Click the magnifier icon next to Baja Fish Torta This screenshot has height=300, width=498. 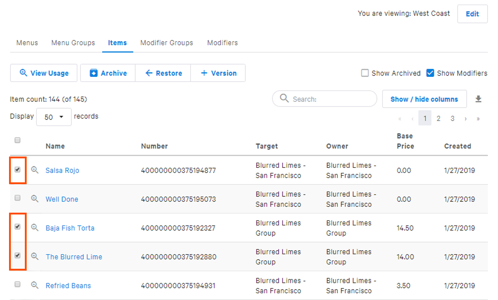[x=35, y=228]
